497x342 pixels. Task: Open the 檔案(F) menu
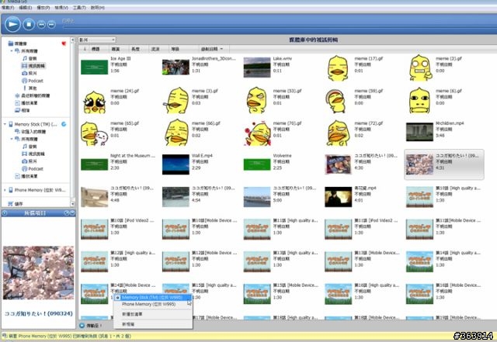click(8, 7)
